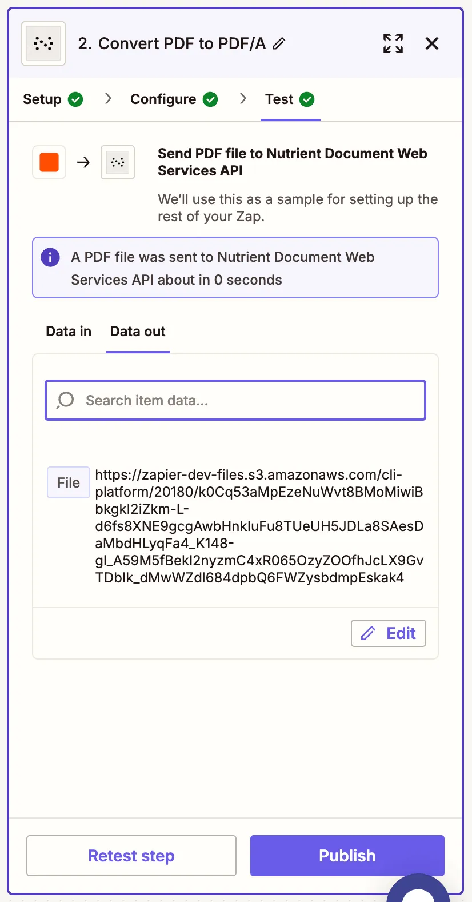
Task: Click the magnifier icon in search box
Action: tap(66, 400)
